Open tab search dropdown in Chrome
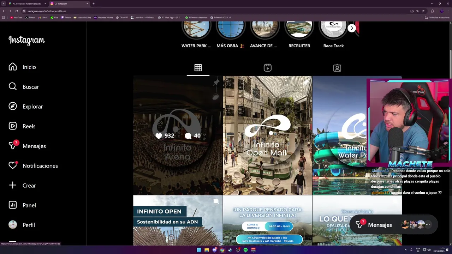Image resolution: width=452 pixels, height=254 pixels. tap(3, 4)
